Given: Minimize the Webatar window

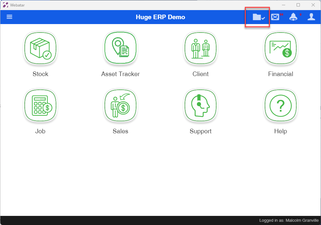Looking at the screenshot, I should click(284, 5).
